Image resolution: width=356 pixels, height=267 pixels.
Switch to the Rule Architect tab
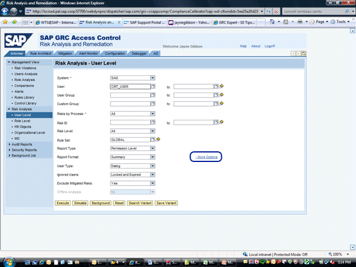point(40,53)
